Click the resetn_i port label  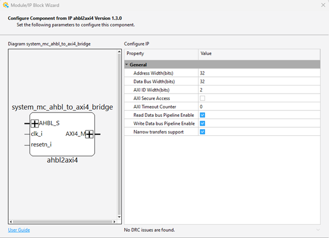41,144
